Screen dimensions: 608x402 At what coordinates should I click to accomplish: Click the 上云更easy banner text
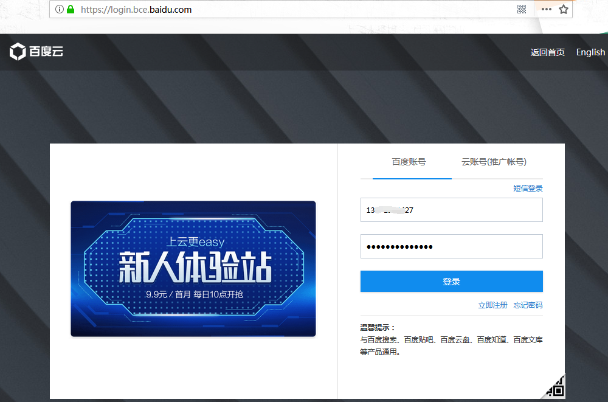tap(195, 242)
